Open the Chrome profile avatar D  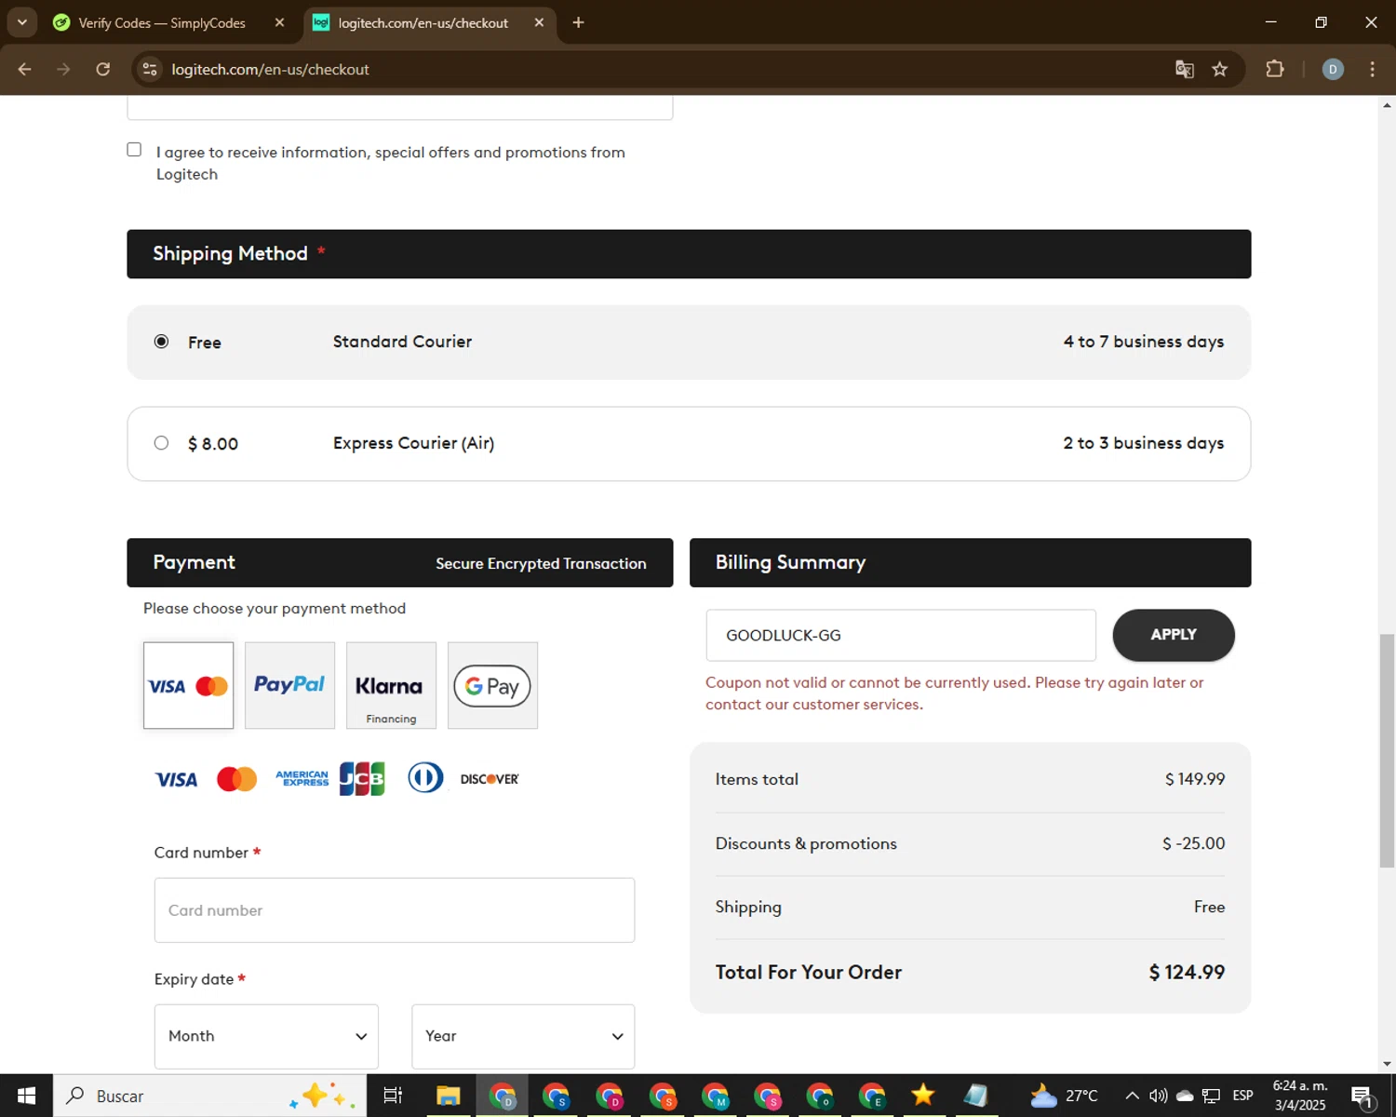(x=1333, y=69)
